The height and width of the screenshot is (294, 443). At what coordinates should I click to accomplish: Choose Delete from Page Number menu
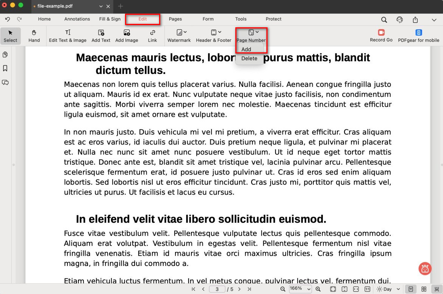[249, 58]
